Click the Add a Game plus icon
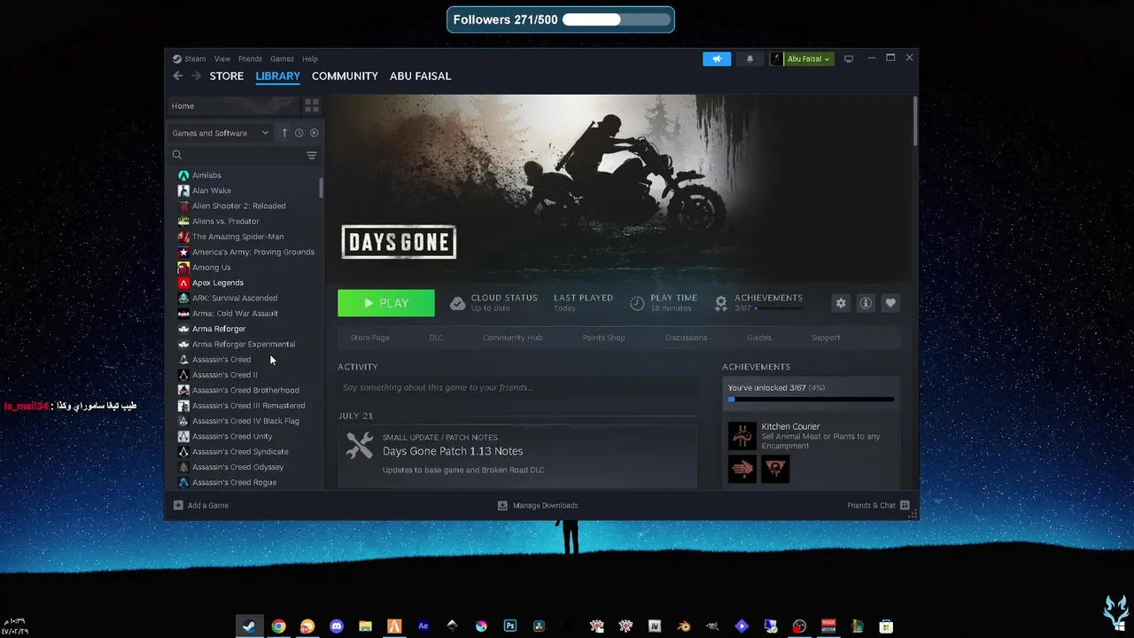Image resolution: width=1134 pixels, height=638 pixels. point(178,505)
